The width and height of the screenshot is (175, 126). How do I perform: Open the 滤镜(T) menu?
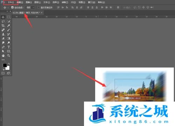pos(65,2)
